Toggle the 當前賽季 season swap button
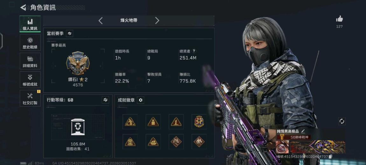Screen dimensions: 366x165 coord(70,33)
